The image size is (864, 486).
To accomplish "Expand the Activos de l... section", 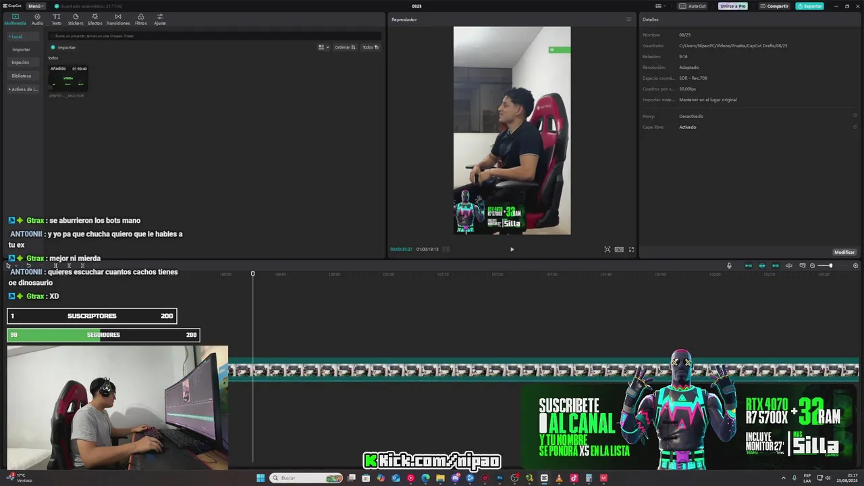I will point(23,89).
